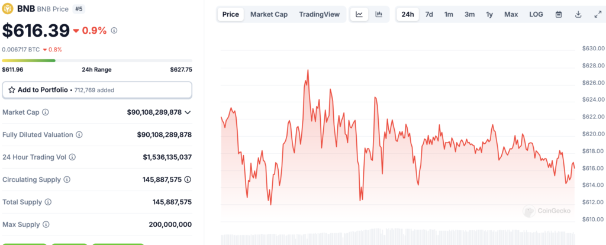Click info icon next to Circulating Supply value
The width and height of the screenshot is (606, 245).
pos(188,179)
